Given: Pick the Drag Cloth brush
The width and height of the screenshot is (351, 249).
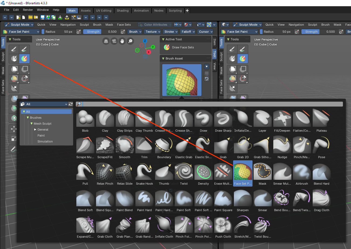Looking at the screenshot, I should point(322,200).
